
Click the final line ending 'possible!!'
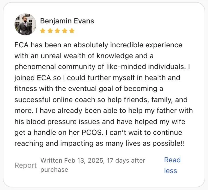(100, 143)
